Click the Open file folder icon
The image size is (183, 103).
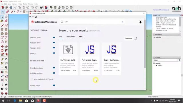click(x=7, y=7)
